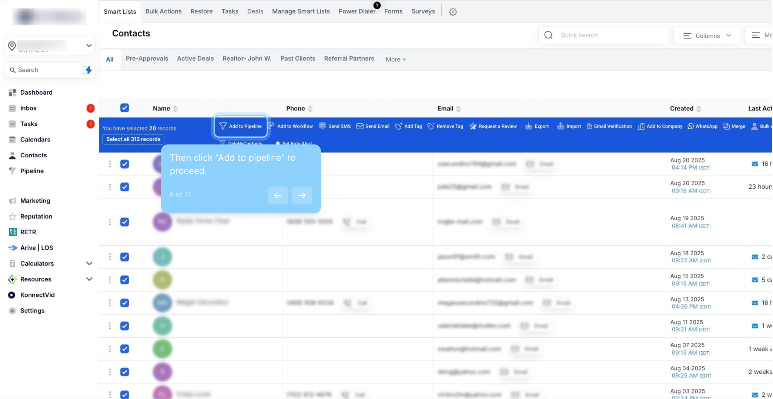The width and height of the screenshot is (773, 399).
Task: Click the Export action in blue toolbar
Action: (x=537, y=126)
